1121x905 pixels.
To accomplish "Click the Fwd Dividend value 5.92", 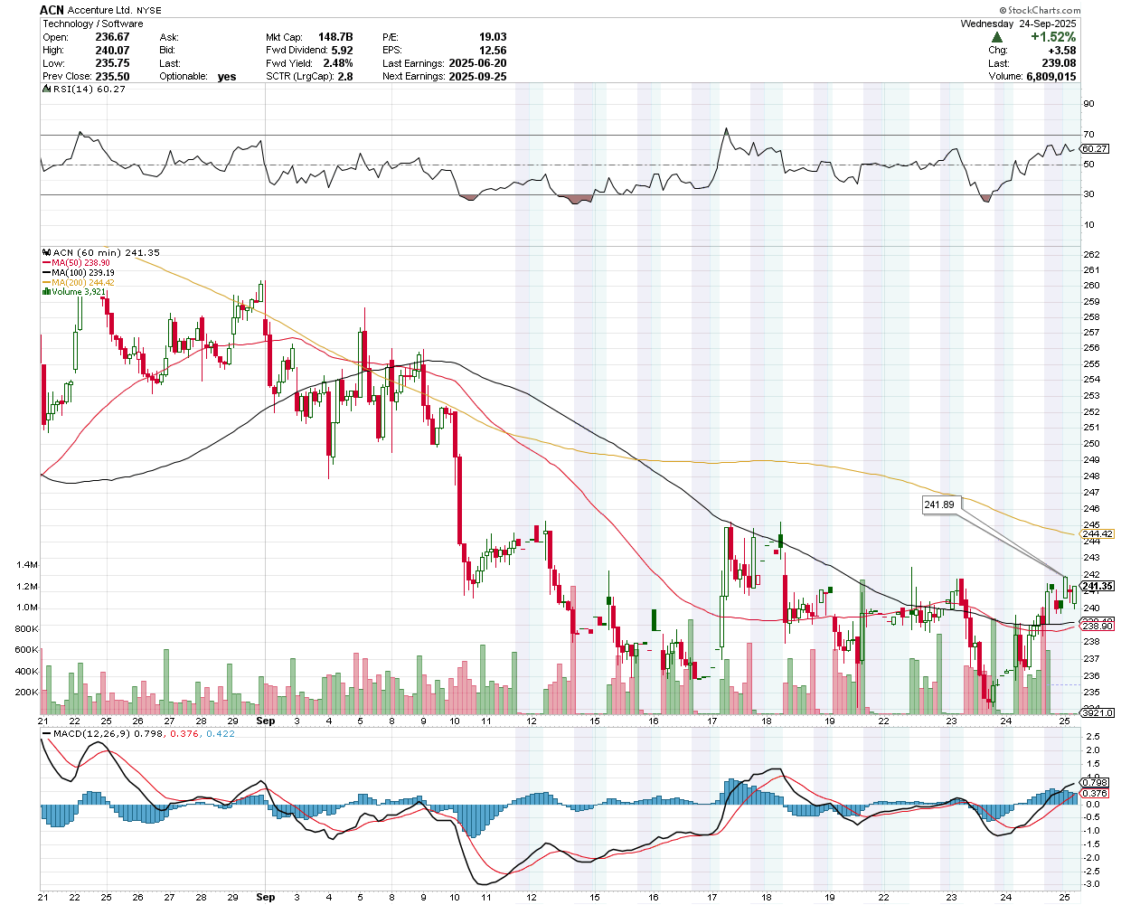I will 342,51.
